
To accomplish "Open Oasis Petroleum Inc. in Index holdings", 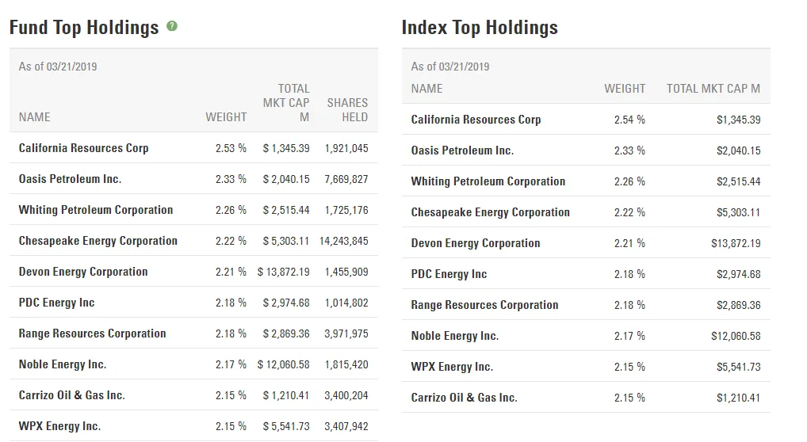I will (462, 151).
